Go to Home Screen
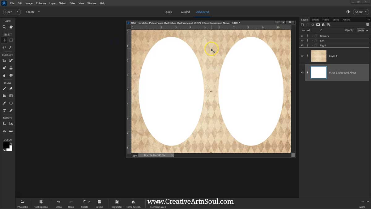 133,204
